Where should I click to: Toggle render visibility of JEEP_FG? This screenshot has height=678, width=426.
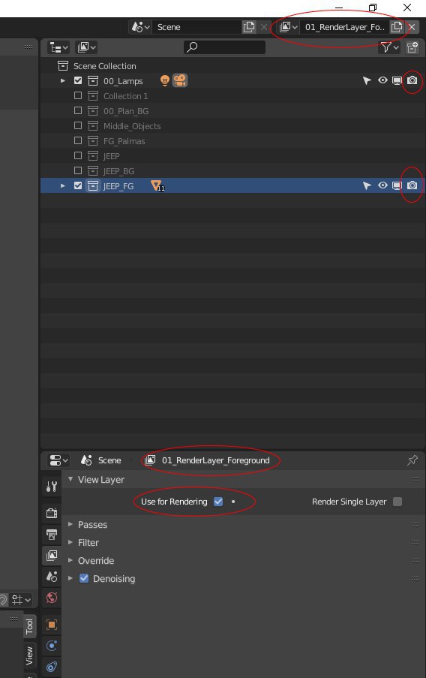coord(412,185)
